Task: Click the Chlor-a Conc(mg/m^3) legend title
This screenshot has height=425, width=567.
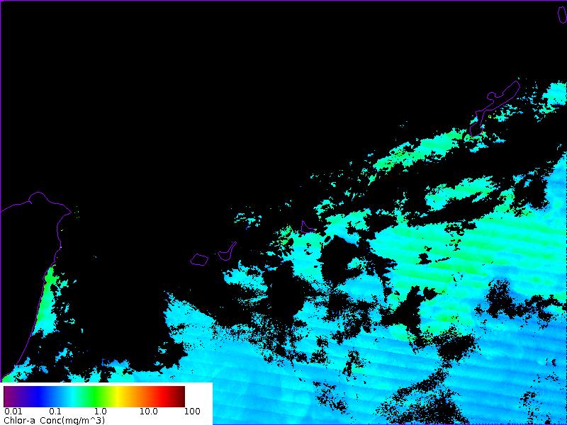Action: click(54, 420)
